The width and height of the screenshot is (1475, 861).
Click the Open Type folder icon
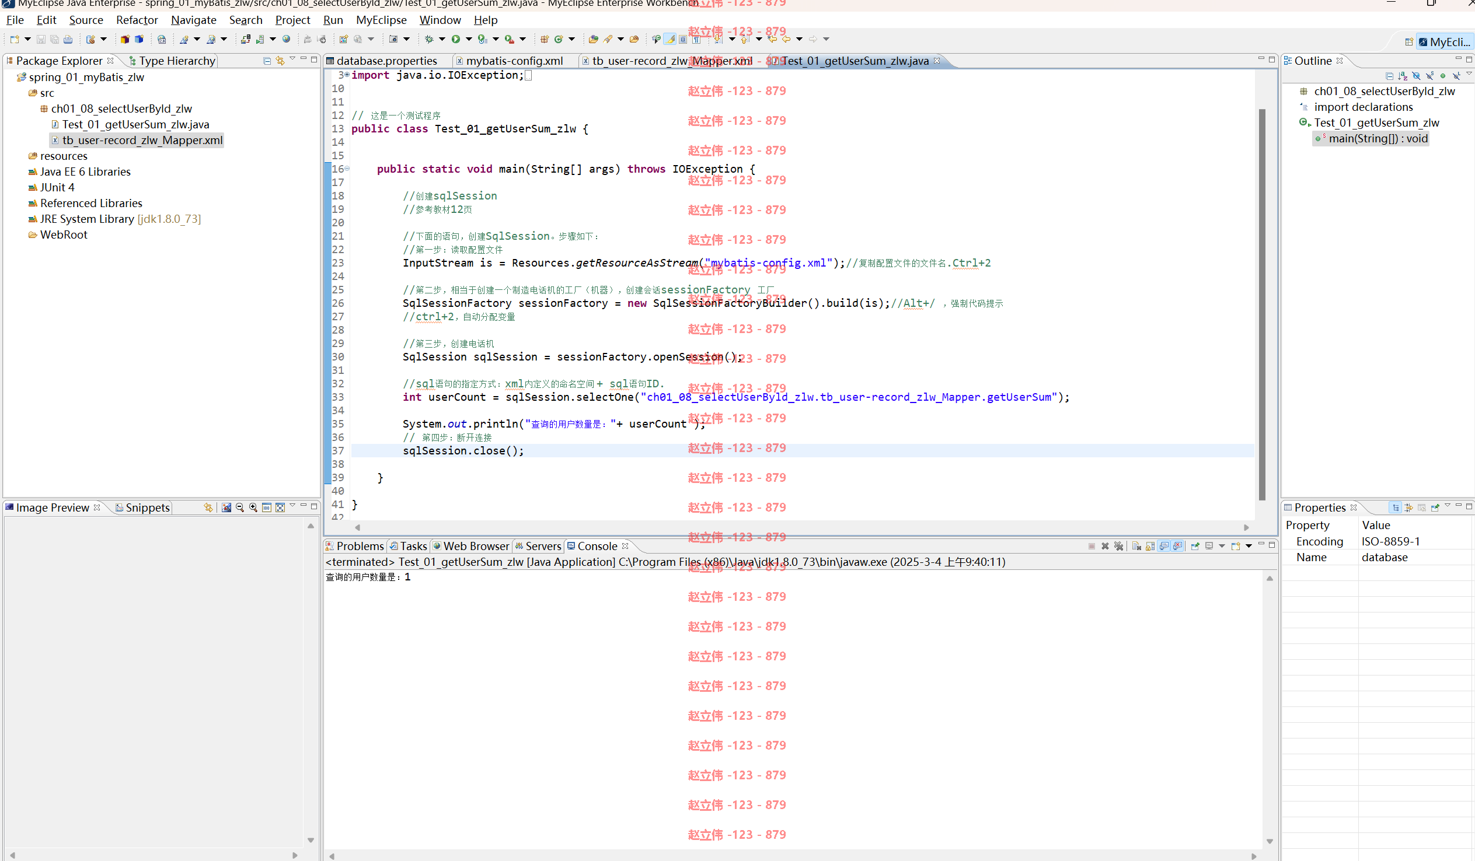(x=594, y=39)
